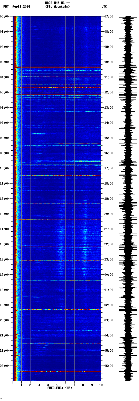Screen dimensions: 139x401
Task: Click the 06:00 label on PDT axis
Action: point(4,108)
